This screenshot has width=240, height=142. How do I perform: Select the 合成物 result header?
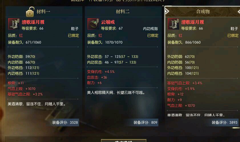[x=203, y=12]
